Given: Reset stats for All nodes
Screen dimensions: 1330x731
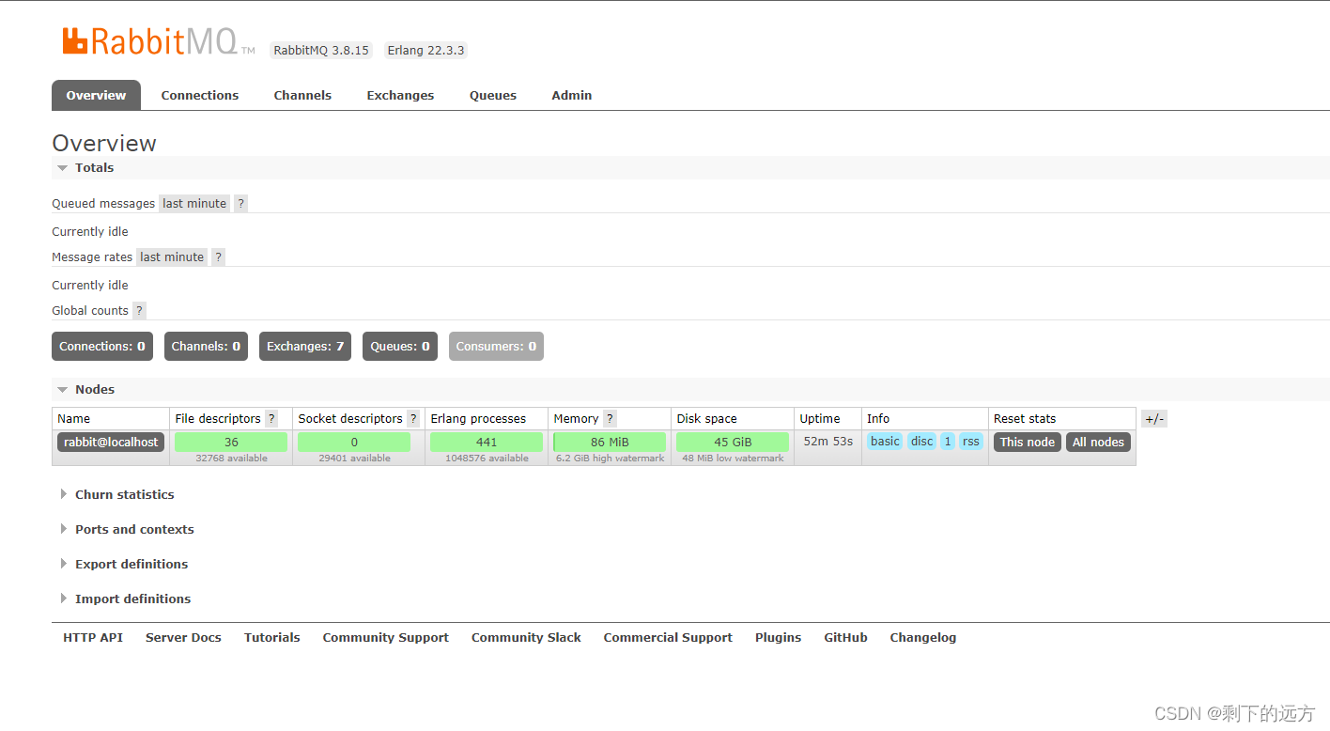Looking at the screenshot, I should click(1098, 442).
